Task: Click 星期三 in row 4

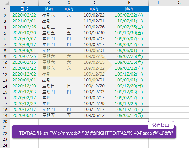Action: point(48,27)
